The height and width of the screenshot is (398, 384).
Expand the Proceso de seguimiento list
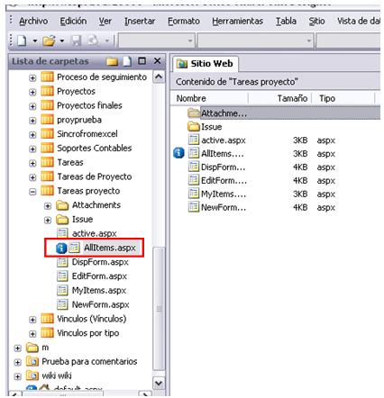click(x=32, y=78)
